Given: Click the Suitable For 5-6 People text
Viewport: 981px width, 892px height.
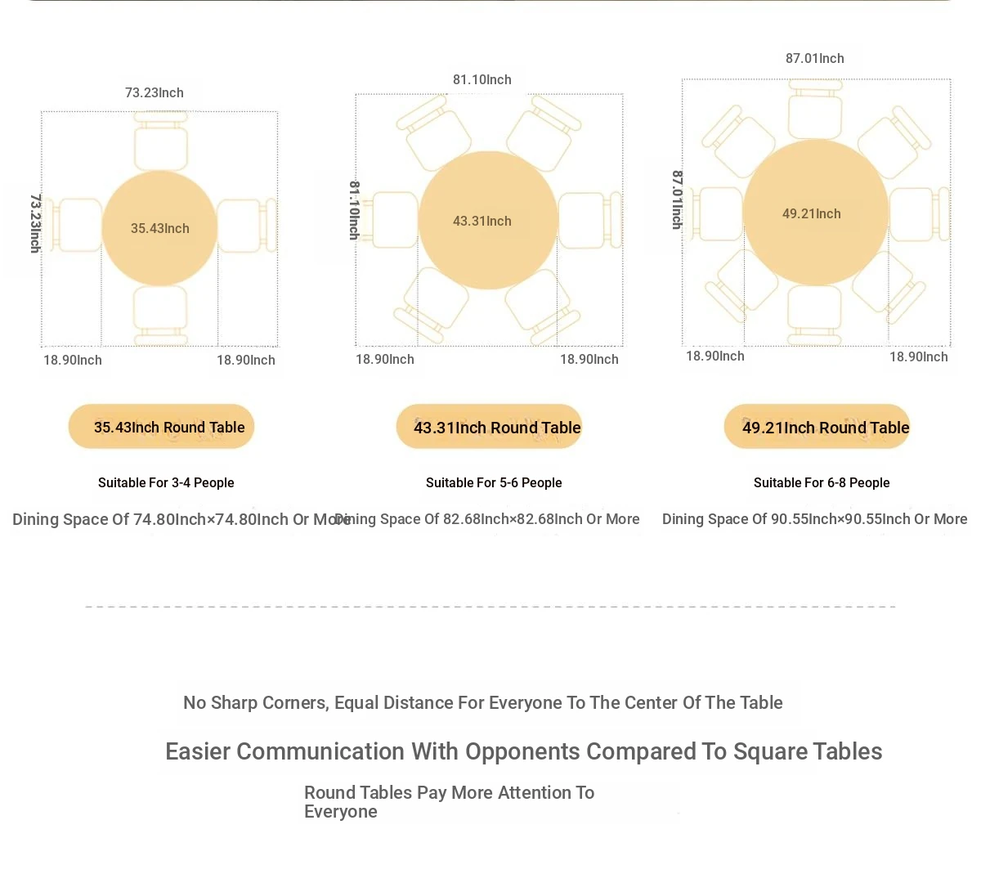Looking at the screenshot, I should [x=494, y=482].
